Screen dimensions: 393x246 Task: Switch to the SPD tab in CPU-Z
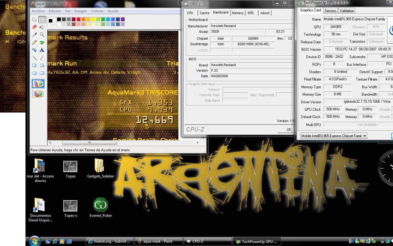pos(251,13)
